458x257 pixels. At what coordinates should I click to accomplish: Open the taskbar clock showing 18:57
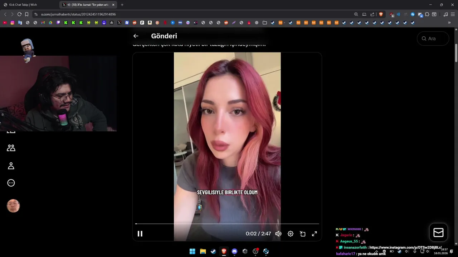click(x=441, y=251)
